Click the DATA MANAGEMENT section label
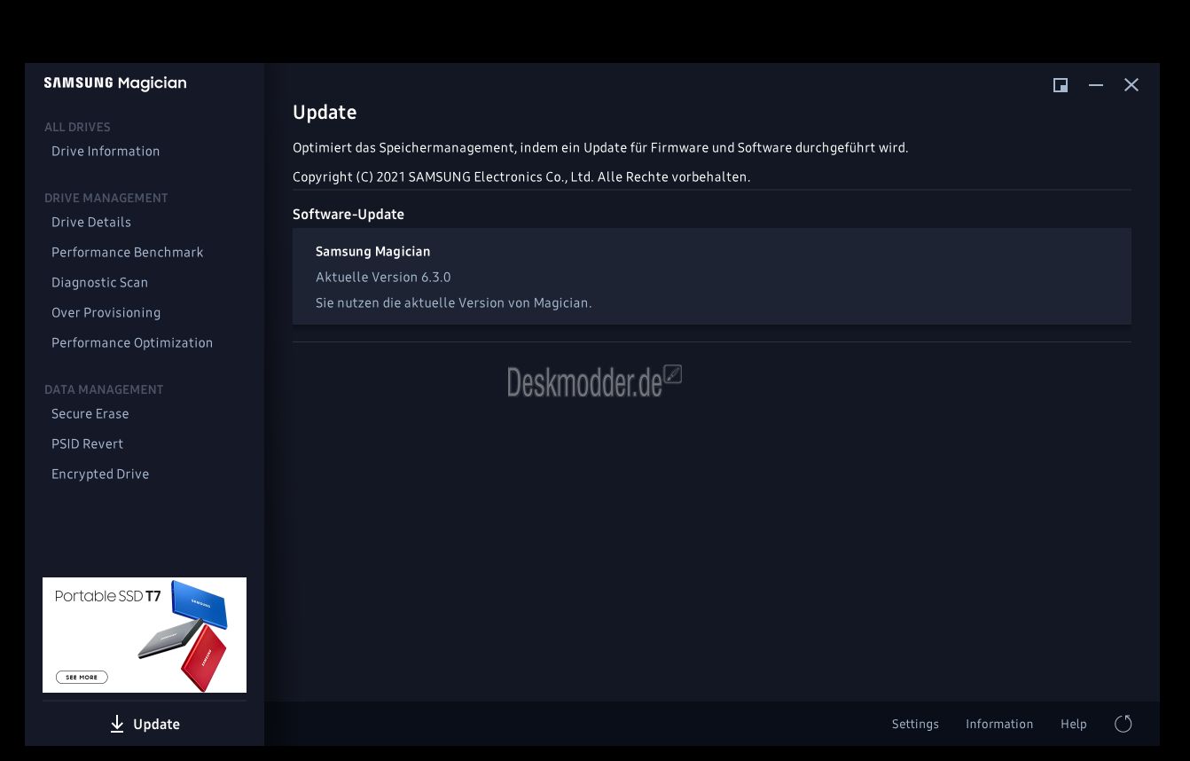The height and width of the screenshot is (761, 1190). coord(104,389)
